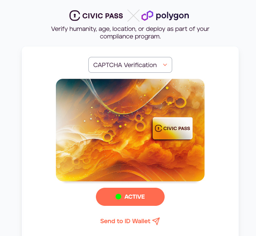Click the verify humanity description text
256x236 pixels.
point(130,32)
